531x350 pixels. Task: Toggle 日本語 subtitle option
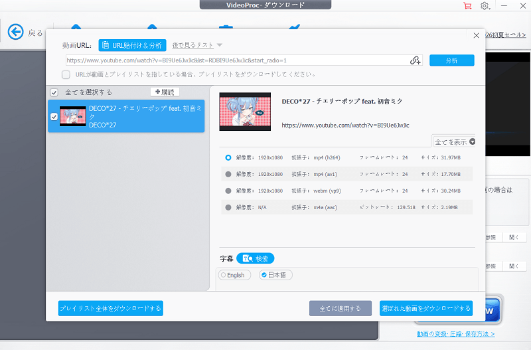pos(275,275)
